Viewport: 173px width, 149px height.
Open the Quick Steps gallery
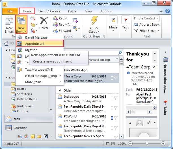point(94,25)
